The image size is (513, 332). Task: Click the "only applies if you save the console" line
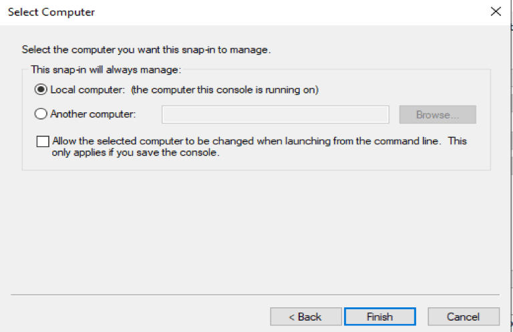tap(135, 152)
